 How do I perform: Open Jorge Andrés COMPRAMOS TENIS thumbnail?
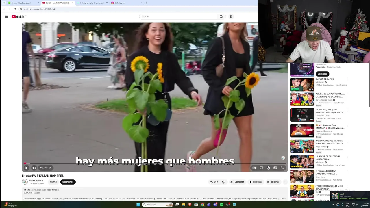[x=302, y=146]
